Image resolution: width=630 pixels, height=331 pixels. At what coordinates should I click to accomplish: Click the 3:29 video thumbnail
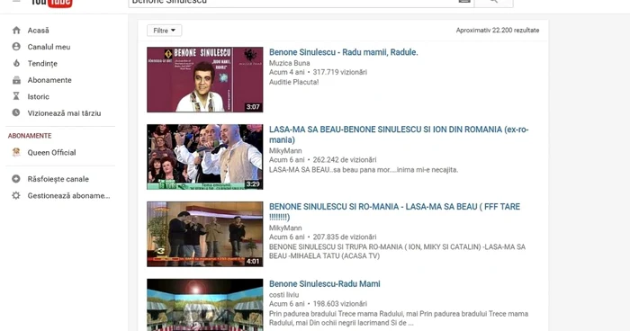click(x=205, y=157)
